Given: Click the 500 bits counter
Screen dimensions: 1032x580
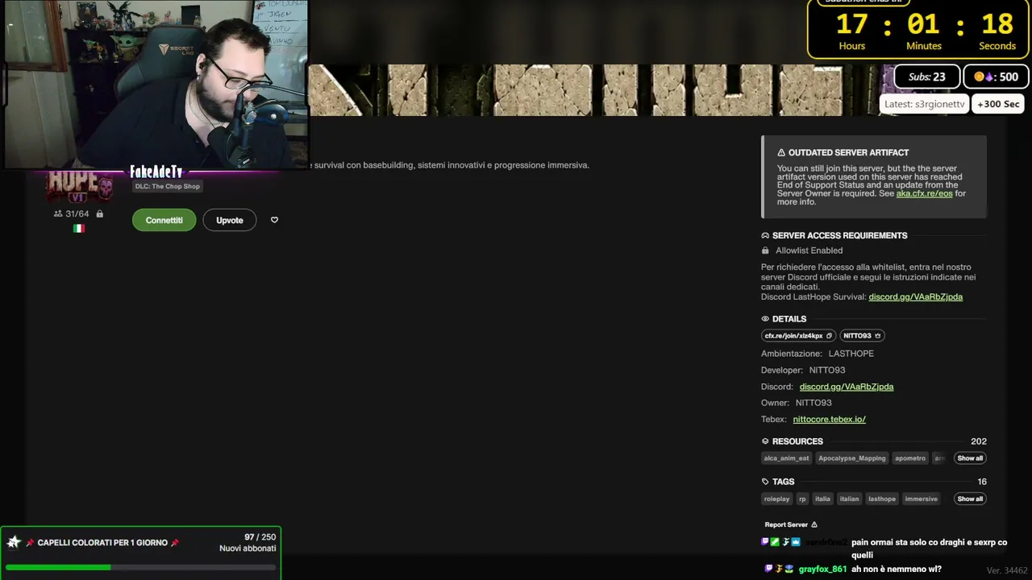Looking at the screenshot, I should click(997, 77).
